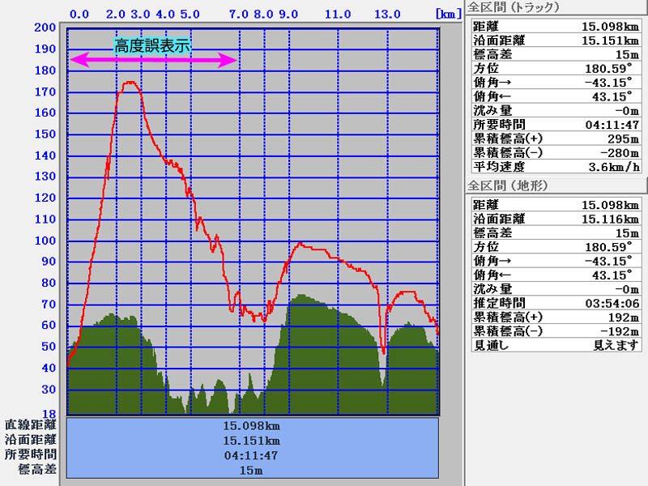Image resolution: width=648 pixels, height=486 pixels.
Task: Click the -280m cumulative descent value
Action: coord(620,153)
